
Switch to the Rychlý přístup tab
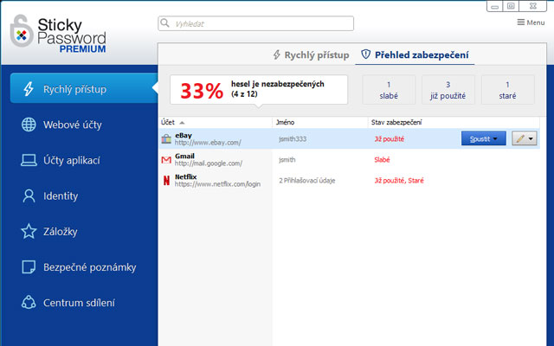[x=311, y=55]
